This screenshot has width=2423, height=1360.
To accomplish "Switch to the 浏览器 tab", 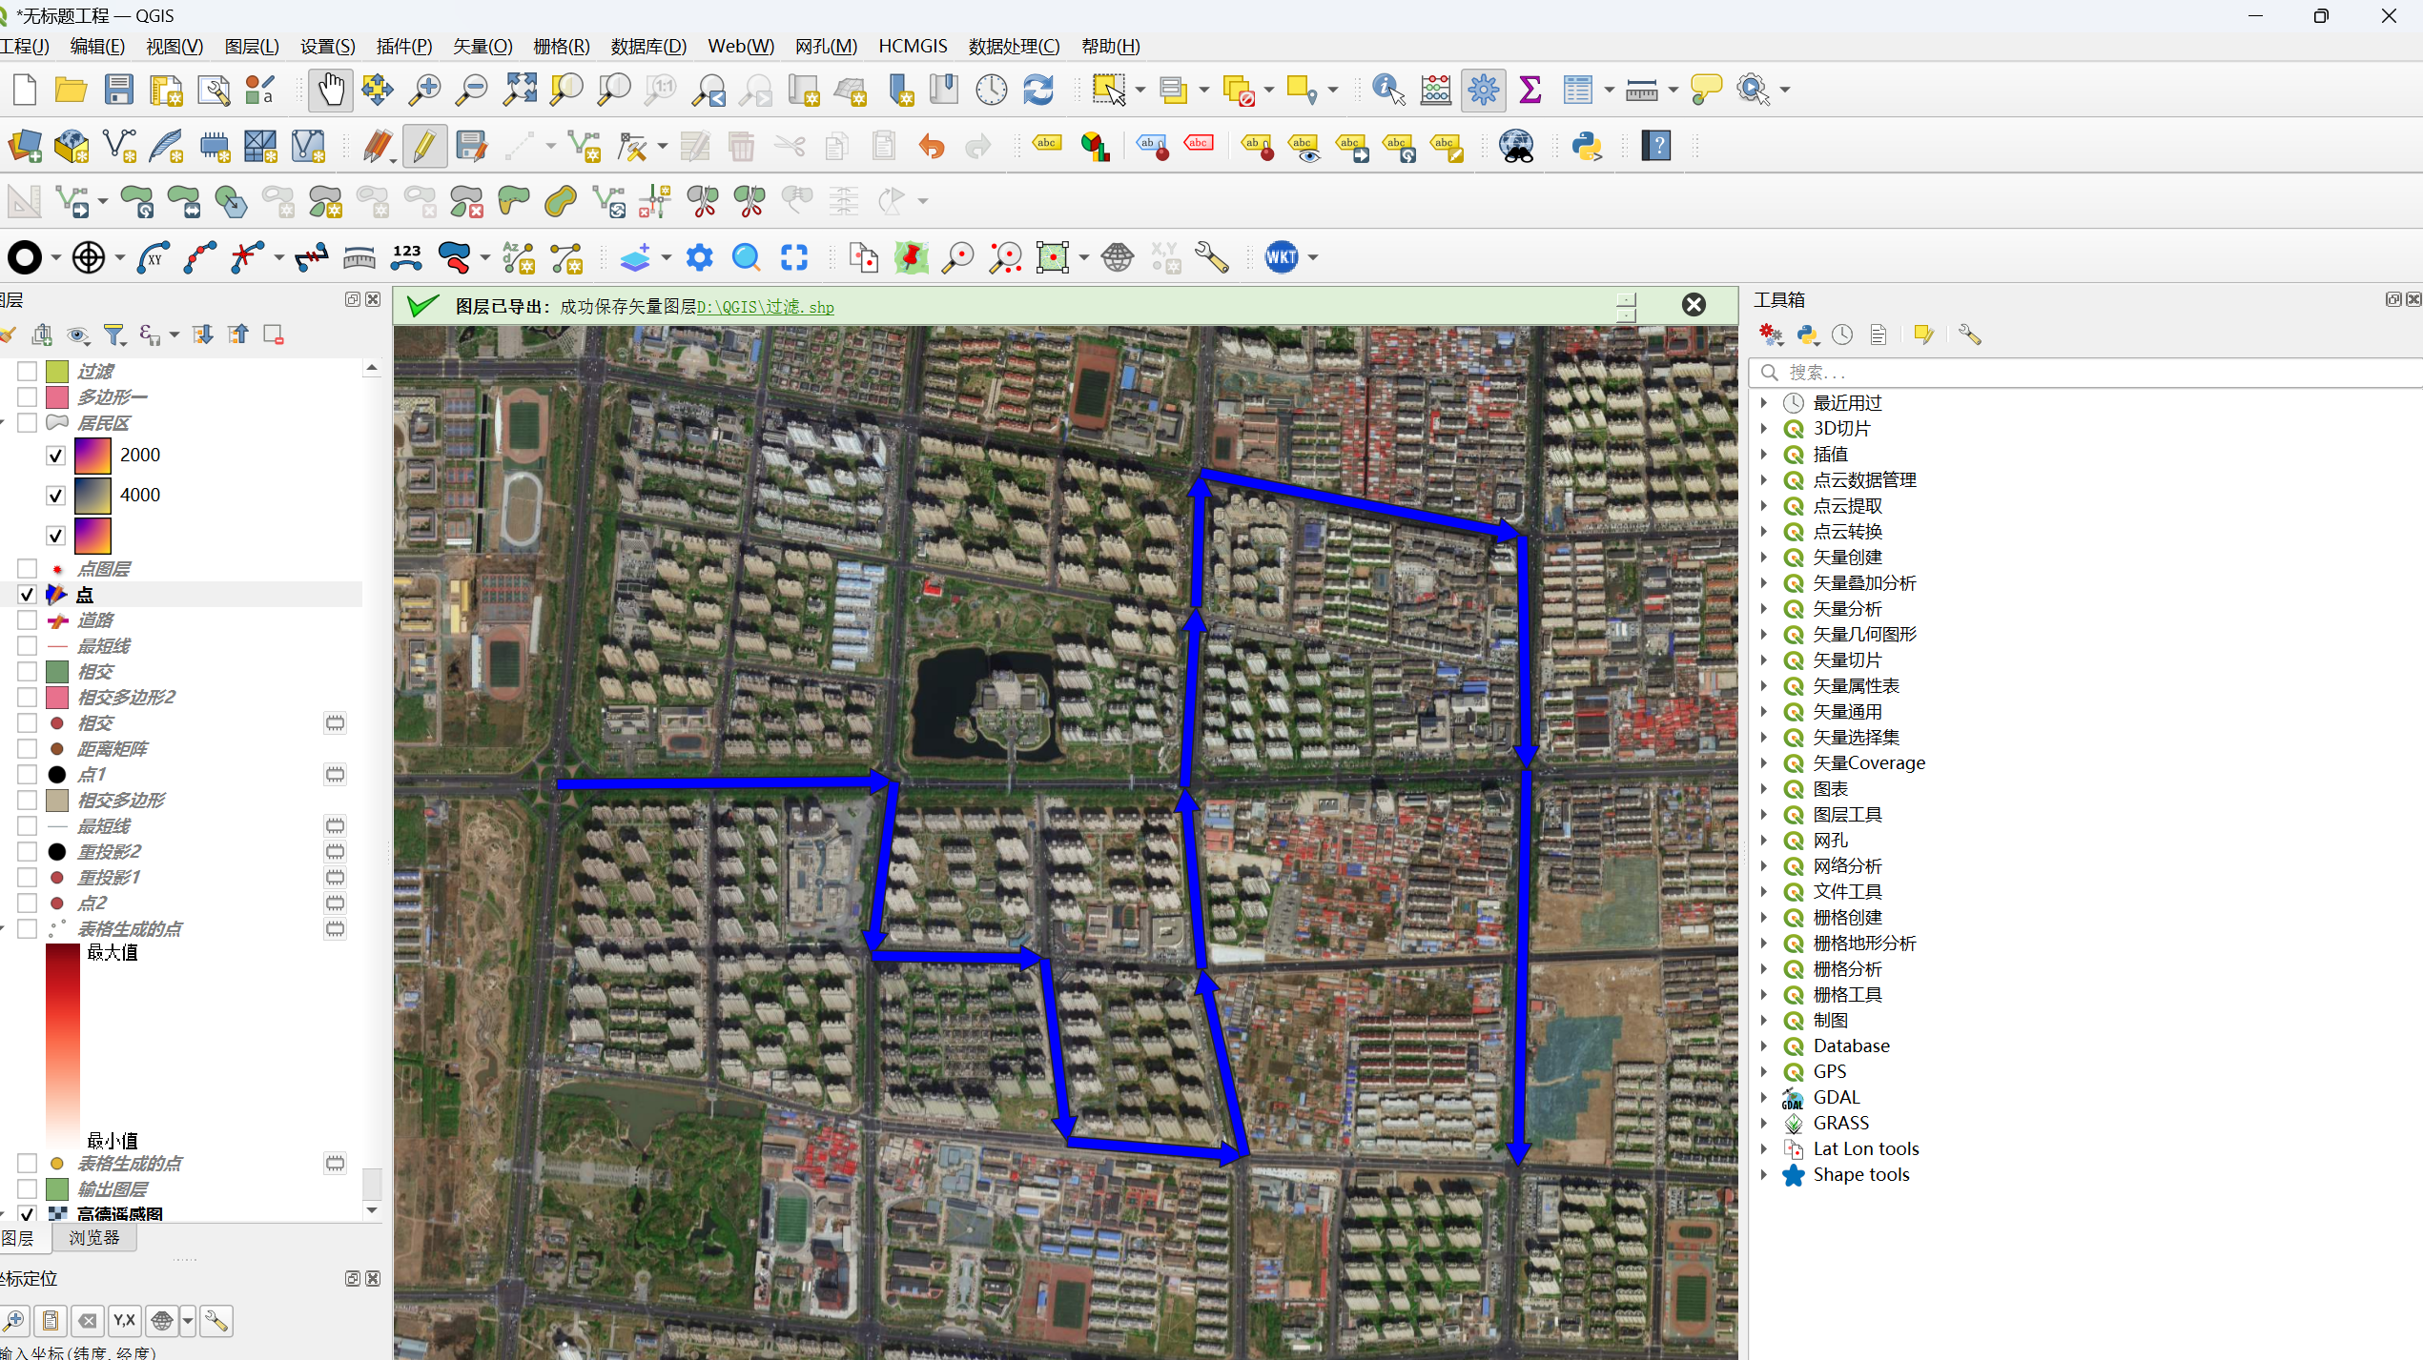I will 94,1237.
